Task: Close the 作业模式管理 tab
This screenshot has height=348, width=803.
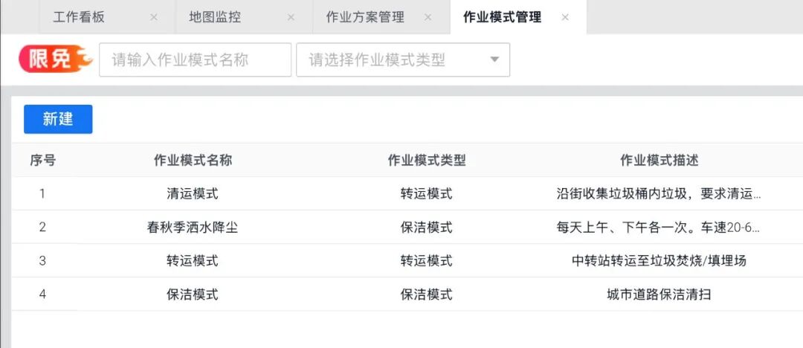Action: pos(565,18)
